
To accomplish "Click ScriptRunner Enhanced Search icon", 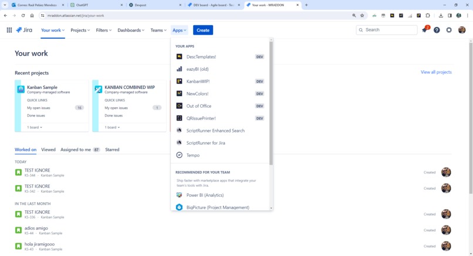I will click(x=179, y=131).
